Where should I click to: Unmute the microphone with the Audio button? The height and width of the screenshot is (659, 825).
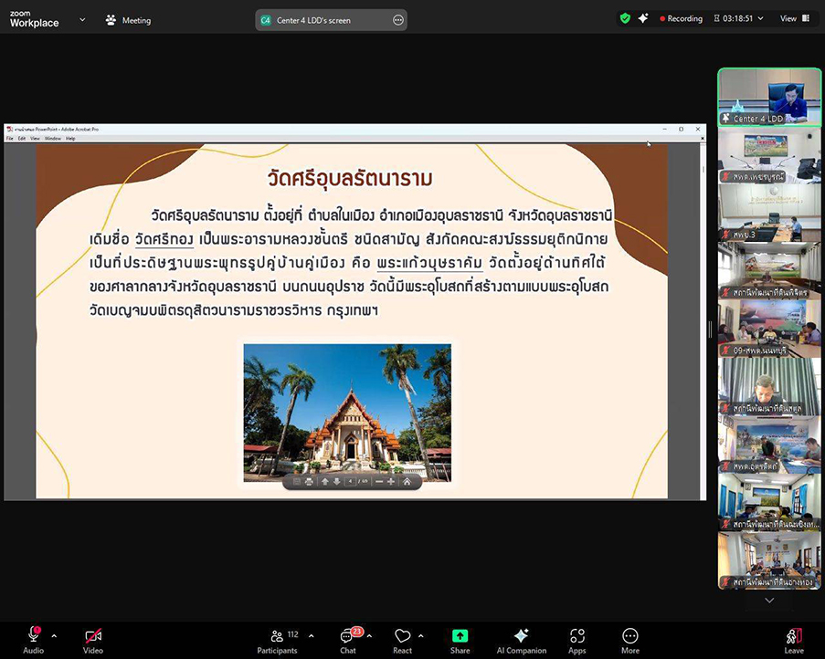coord(33,640)
